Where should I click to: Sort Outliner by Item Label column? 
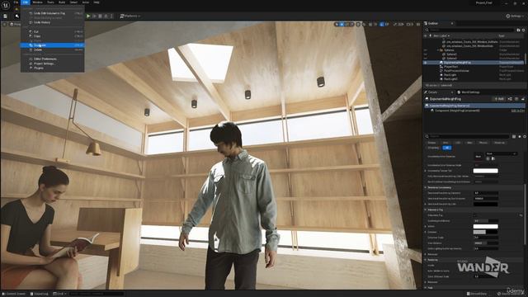(x=441, y=35)
